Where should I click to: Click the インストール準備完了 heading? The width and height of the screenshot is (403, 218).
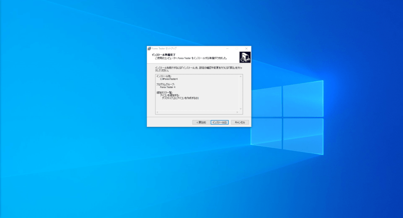click(x=163, y=55)
